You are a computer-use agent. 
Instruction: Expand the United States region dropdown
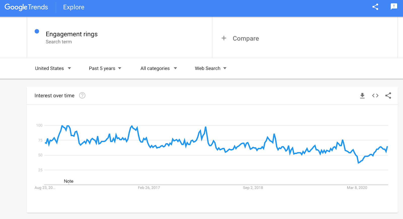53,68
